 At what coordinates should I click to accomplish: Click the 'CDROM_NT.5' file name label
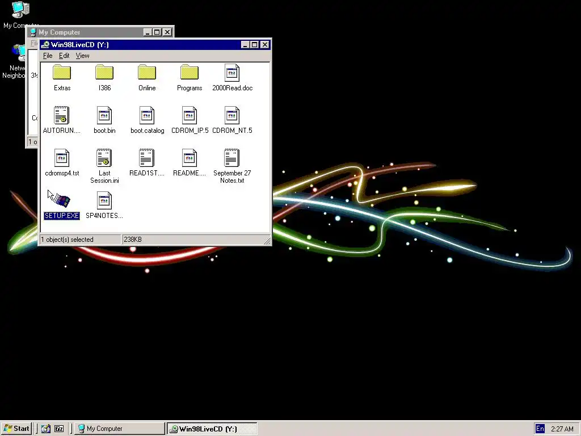coord(232,131)
